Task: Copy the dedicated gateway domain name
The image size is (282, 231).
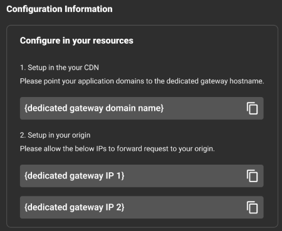Action: [x=252, y=108]
